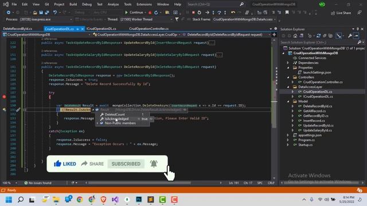
Task: Click the breakpoint red dot in margin
Action: (x=4, y=97)
